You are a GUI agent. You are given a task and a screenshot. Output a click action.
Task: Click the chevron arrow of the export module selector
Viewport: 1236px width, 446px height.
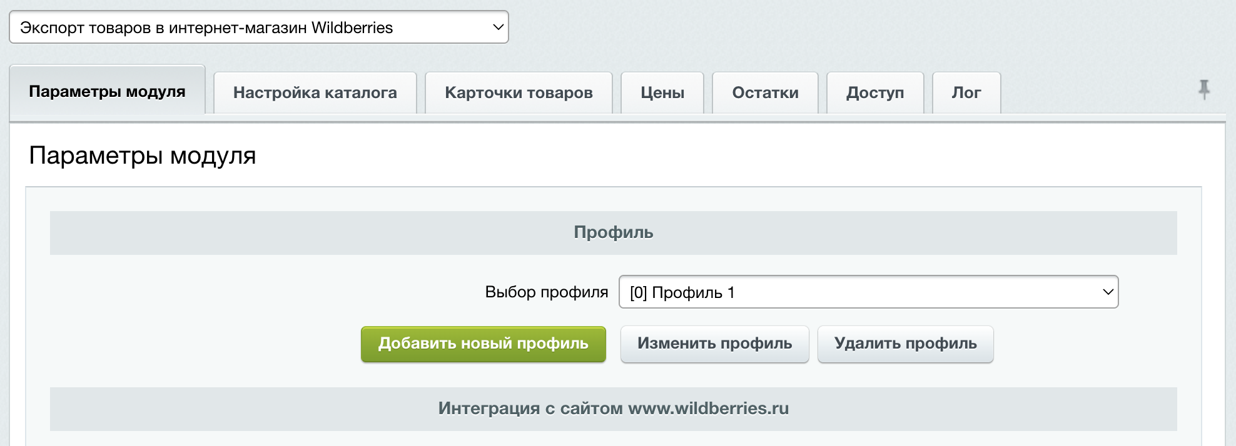[498, 27]
